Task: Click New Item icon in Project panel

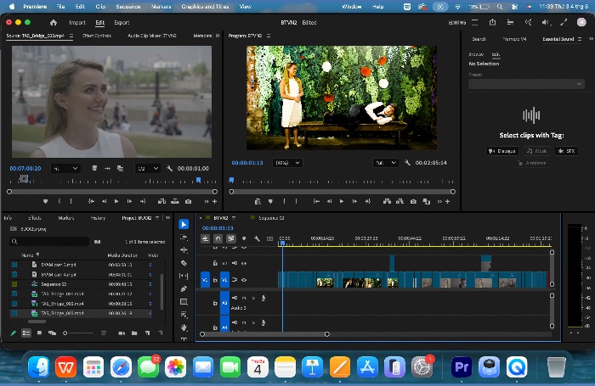Action: click(x=147, y=333)
